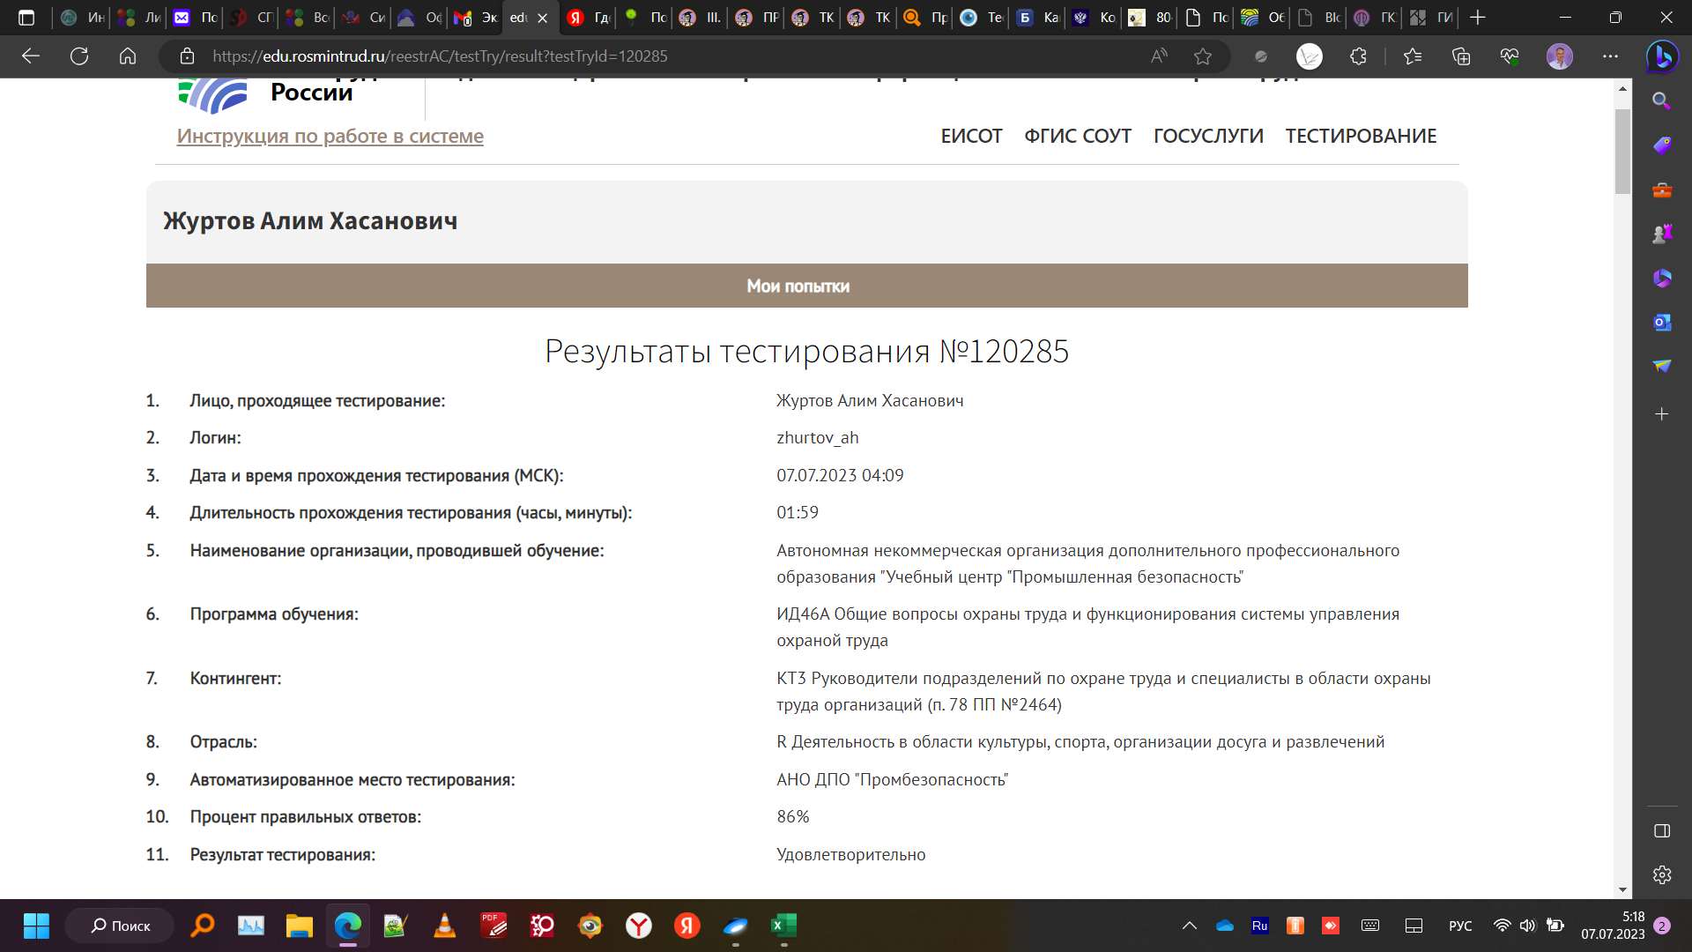Open the volume speaker tray icon
Screen dimensions: 1692x952
click(1528, 926)
